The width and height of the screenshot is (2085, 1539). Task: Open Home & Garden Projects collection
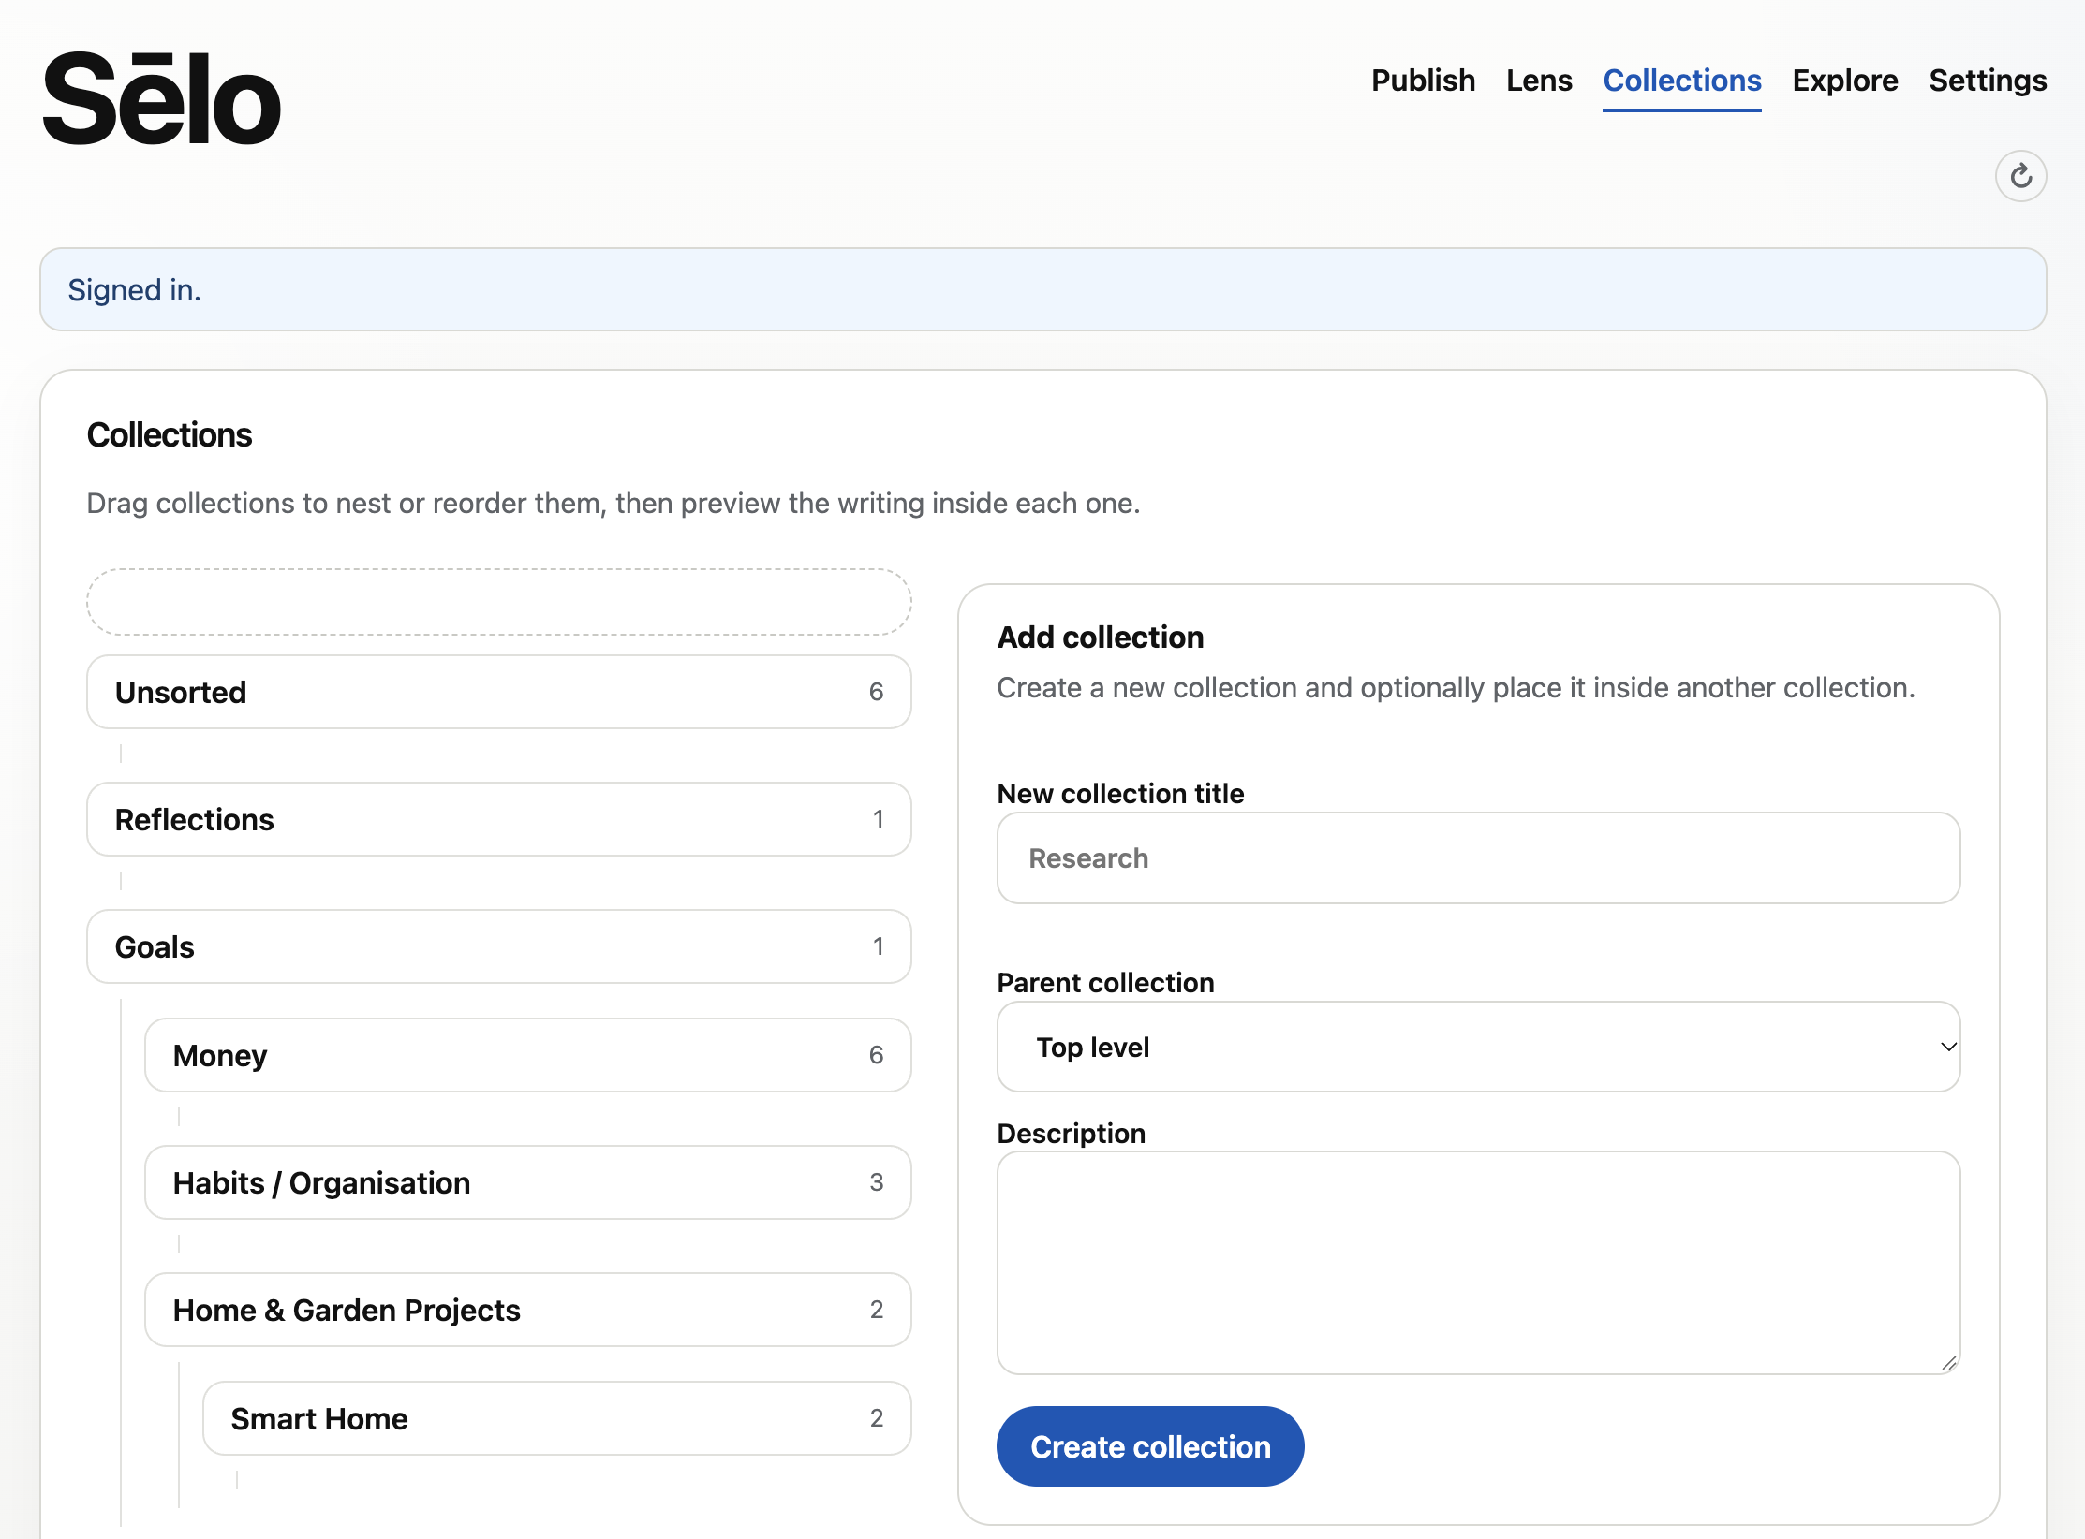click(x=528, y=1310)
